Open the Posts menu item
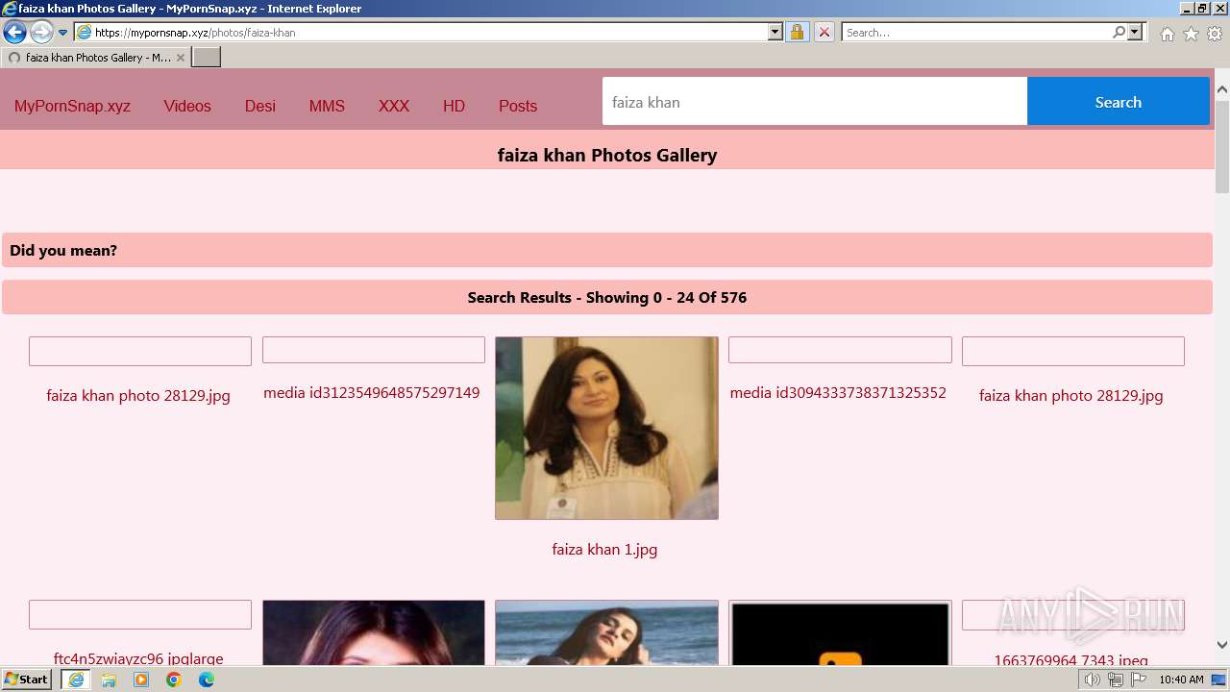 (x=518, y=106)
